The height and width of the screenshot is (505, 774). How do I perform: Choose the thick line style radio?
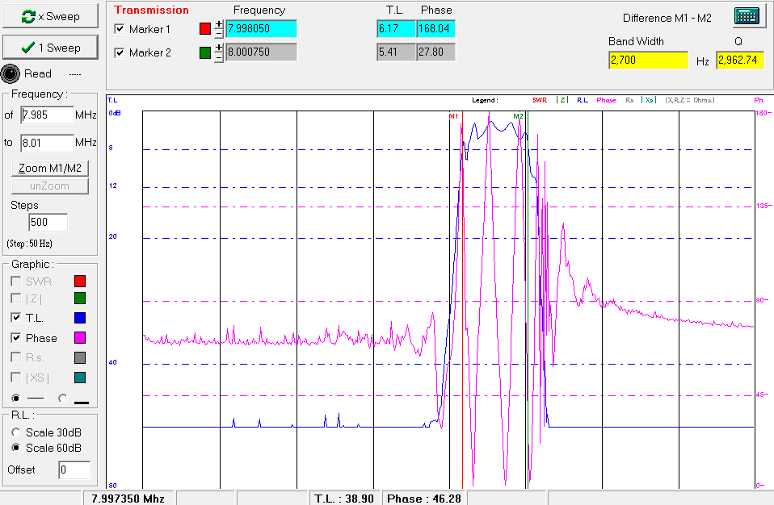(x=64, y=398)
